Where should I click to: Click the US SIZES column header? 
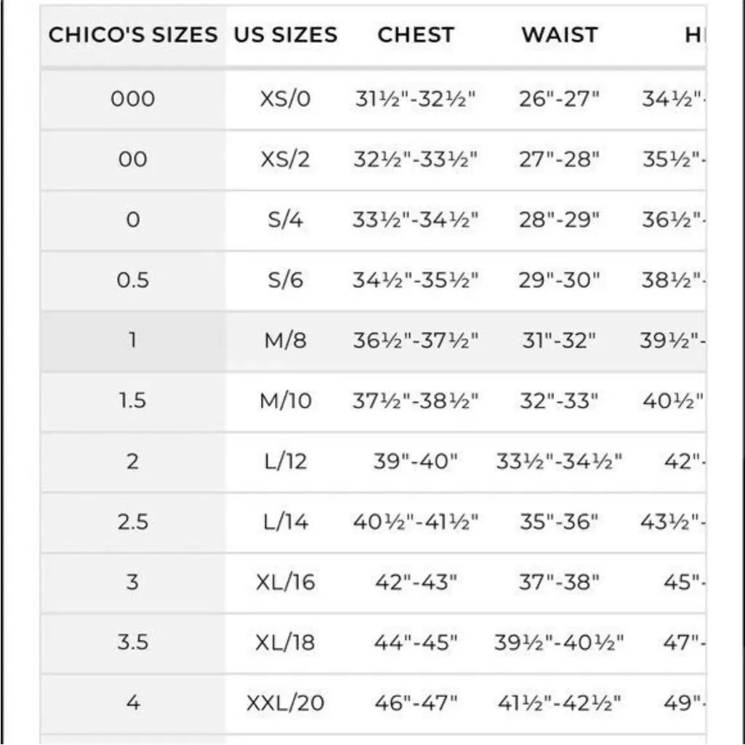pyautogui.click(x=286, y=35)
